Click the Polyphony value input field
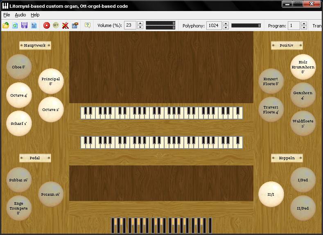This screenshot has height=235, width=323. 214,25
